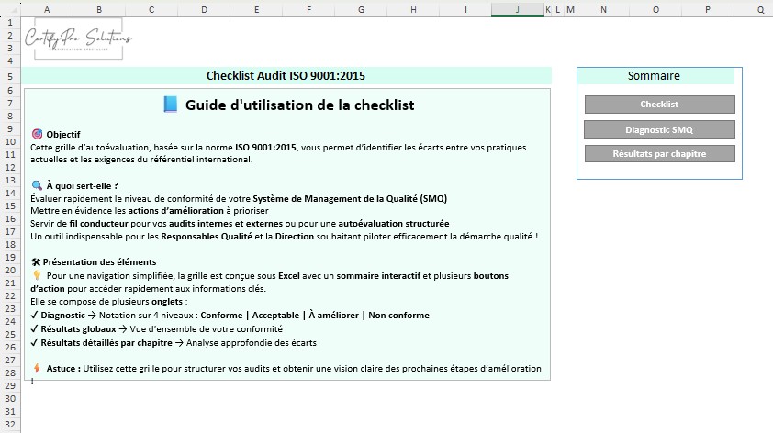Click the line starting with Évaluer rapidement

[x=239, y=198]
